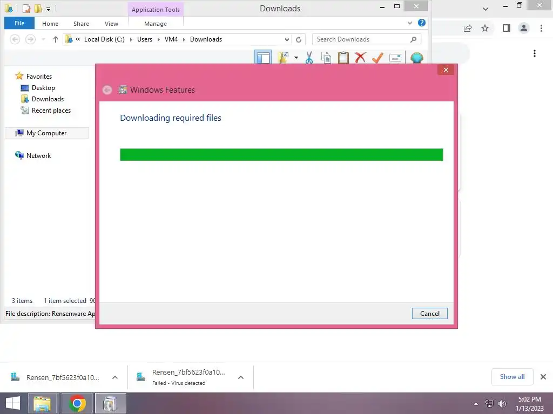Open the File tab in Explorer
The height and width of the screenshot is (414, 553).
[19, 23]
